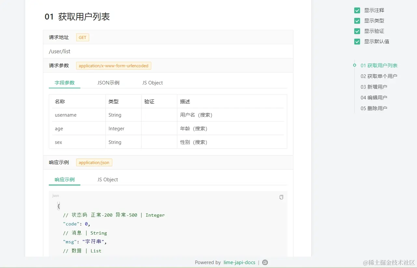Open the lime-japi-docs footer link
Image resolution: width=417 pixels, height=268 pixels.
pyautogui.click(x=239, y=262)
